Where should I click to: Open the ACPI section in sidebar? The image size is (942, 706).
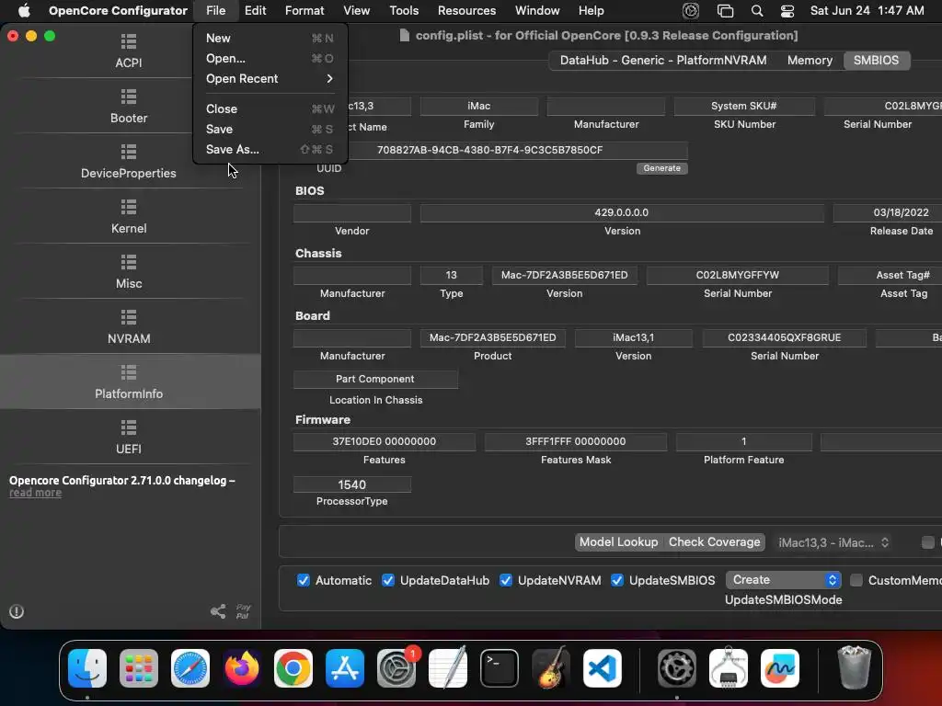129,51
